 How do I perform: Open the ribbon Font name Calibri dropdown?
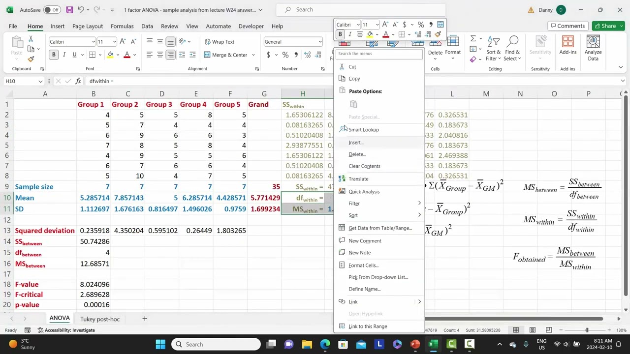pos(93,42)
